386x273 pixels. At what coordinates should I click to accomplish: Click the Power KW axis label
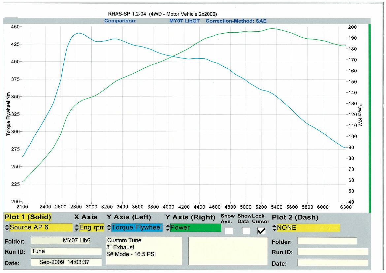pyautogui.click(x=360, y=115)
